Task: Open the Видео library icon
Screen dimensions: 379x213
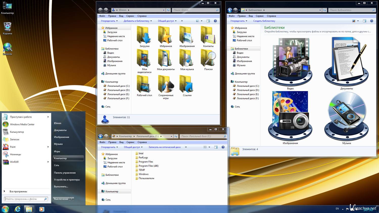Action: pos(290,62)
